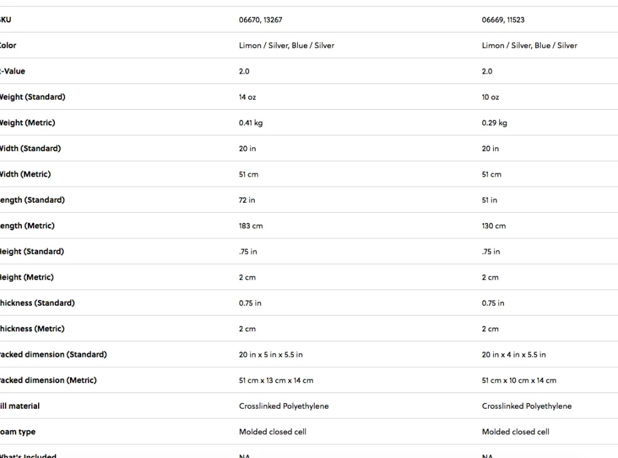The height and width of the screenshot is (458, 618).
Task: Select the R-Value row label
Action: coord(12,71)
